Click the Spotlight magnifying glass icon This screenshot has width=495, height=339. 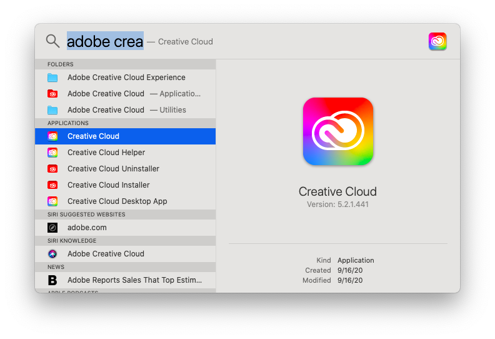52,41
